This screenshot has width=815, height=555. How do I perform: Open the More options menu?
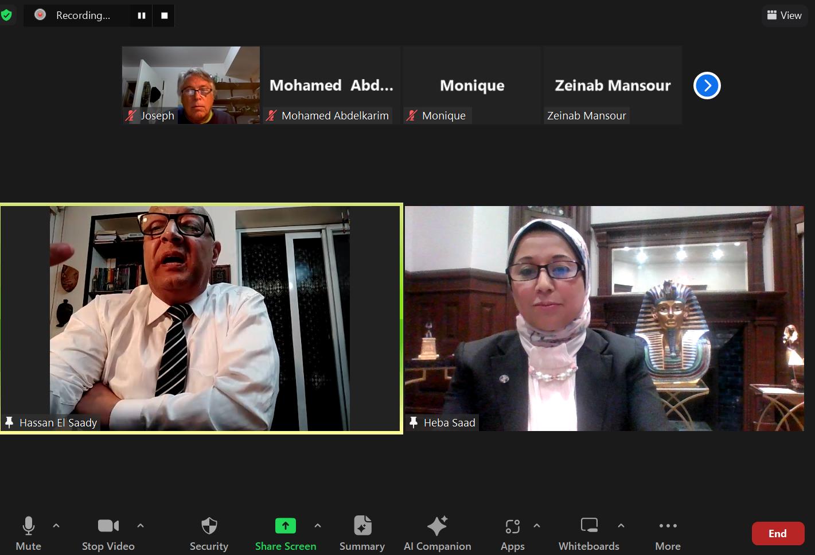pyautogui.click(x=668, y=533)
